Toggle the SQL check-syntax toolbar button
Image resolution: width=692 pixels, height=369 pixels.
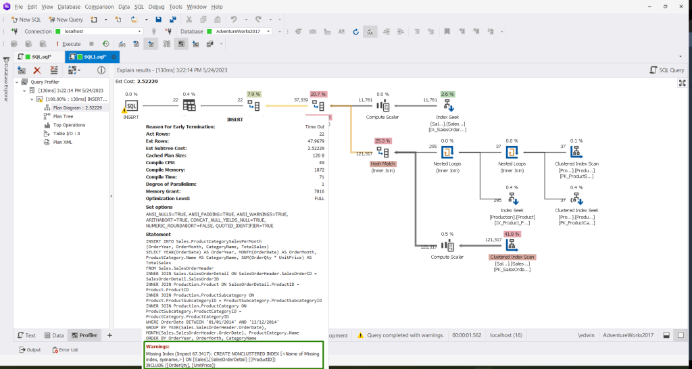[x=370, y=31]
